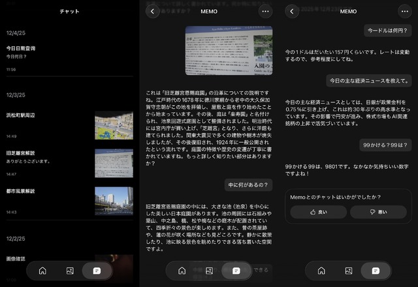Viewport: 418px width, 287px height.
Task: Open the 画像確認 chat entry
Action: click(39, 258)
